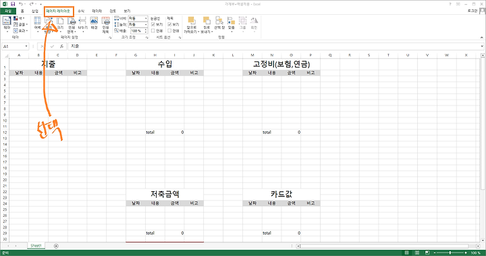Click the zoom out minus button
Screen dimensions: 486x256
[x=435, y=253]
